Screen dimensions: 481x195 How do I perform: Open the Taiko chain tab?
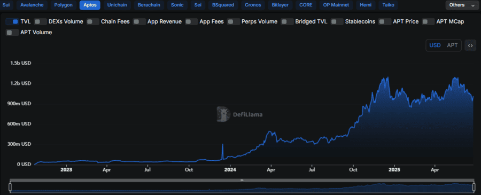(x=388, y=5)
